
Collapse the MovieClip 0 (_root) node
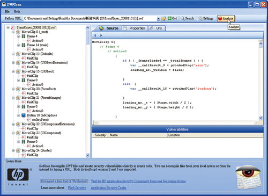[x=13, y=32]
